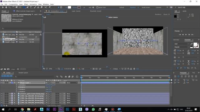Open Premiere Pro from the taskbar

pos(54,109)
